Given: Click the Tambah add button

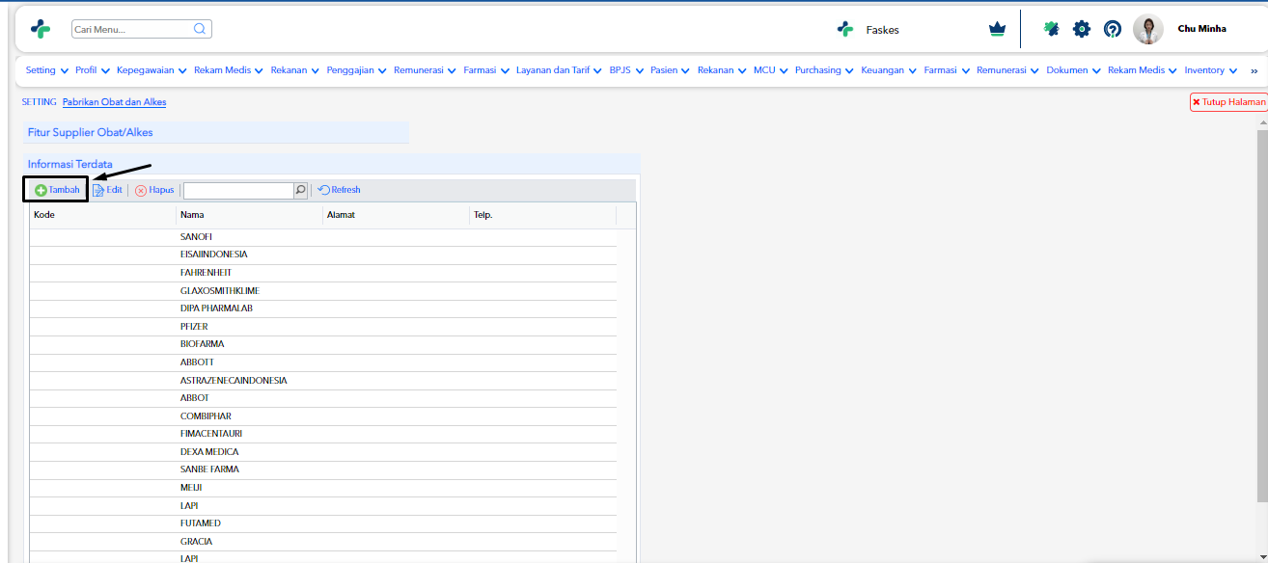Looking at the screenshot, I should point(57,190).
